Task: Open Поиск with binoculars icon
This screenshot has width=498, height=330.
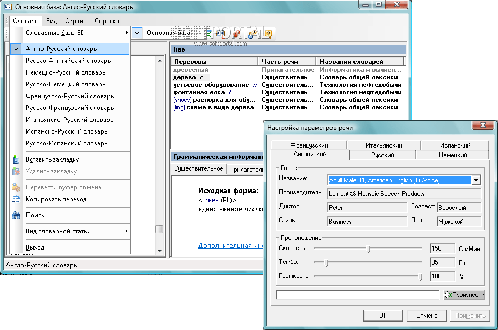Action: coord(70,215)
